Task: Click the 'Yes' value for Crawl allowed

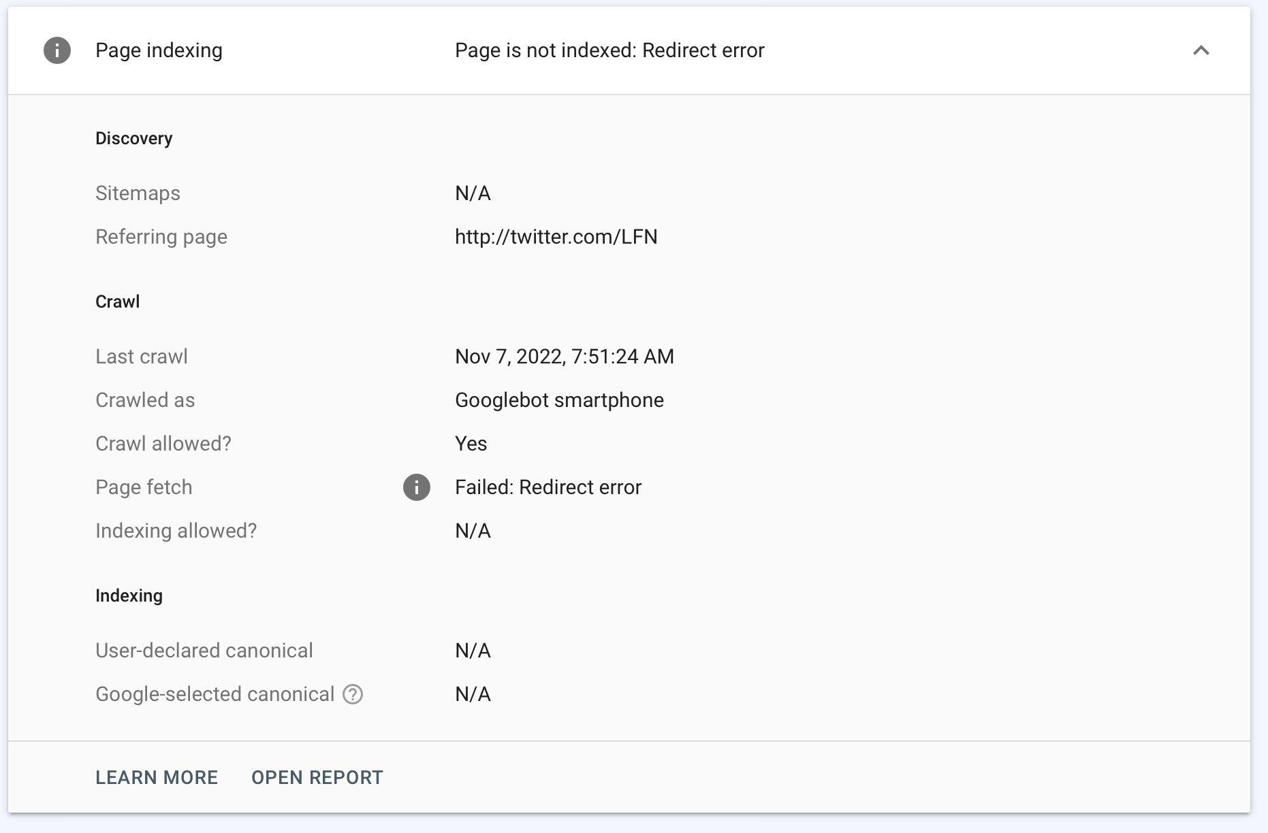Action: [x=471, y=444]
